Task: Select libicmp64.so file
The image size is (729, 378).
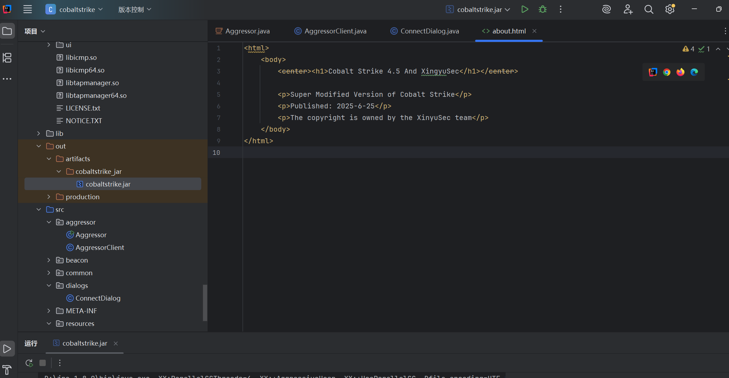Action: pos(81,70)
